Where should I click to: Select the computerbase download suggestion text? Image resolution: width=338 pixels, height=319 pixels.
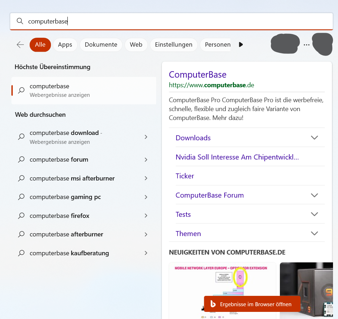(66, 133)
